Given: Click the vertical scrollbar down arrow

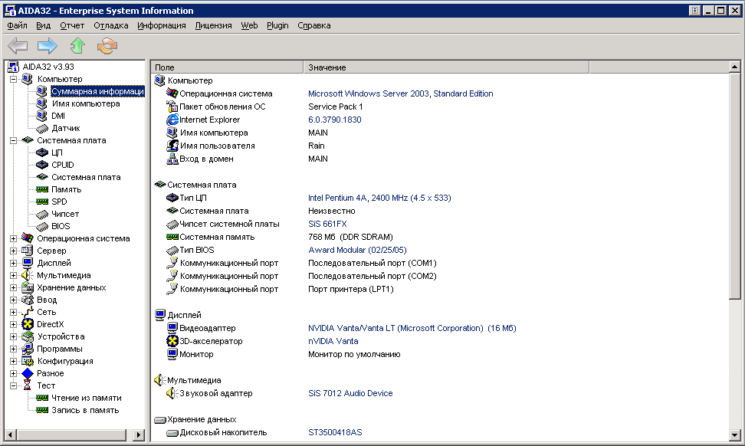Looking at the screenshot, I should pyautogui.click(x=735, y=434).
